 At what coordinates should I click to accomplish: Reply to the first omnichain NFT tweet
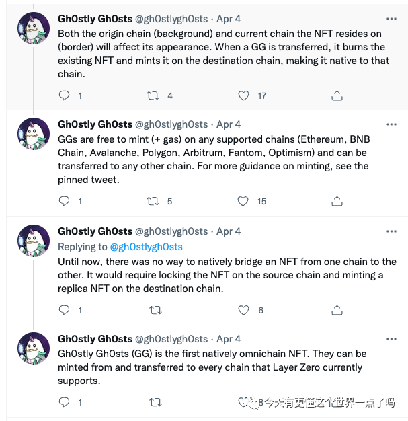coord(65,402)
